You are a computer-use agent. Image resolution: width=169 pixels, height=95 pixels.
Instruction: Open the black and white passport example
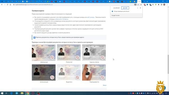(94, 53)
